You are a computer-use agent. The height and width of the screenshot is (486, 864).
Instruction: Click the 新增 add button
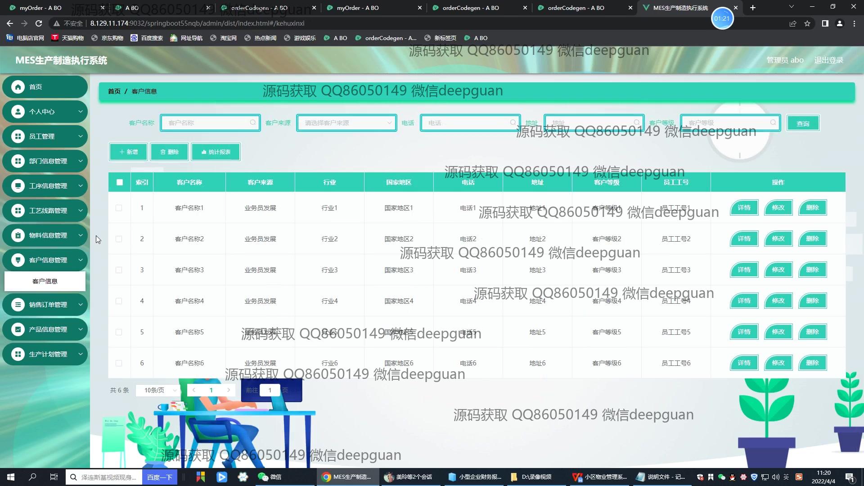128,152
